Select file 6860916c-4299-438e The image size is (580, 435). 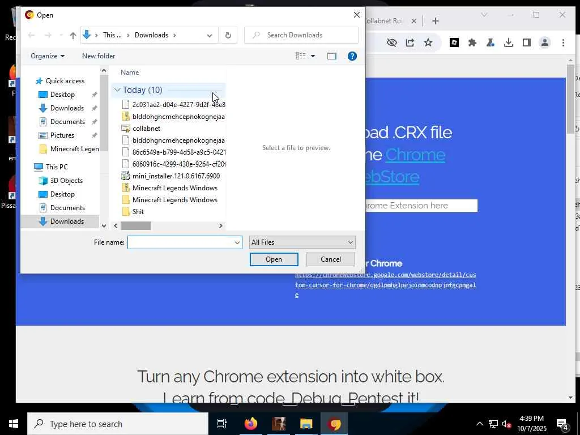173,164
